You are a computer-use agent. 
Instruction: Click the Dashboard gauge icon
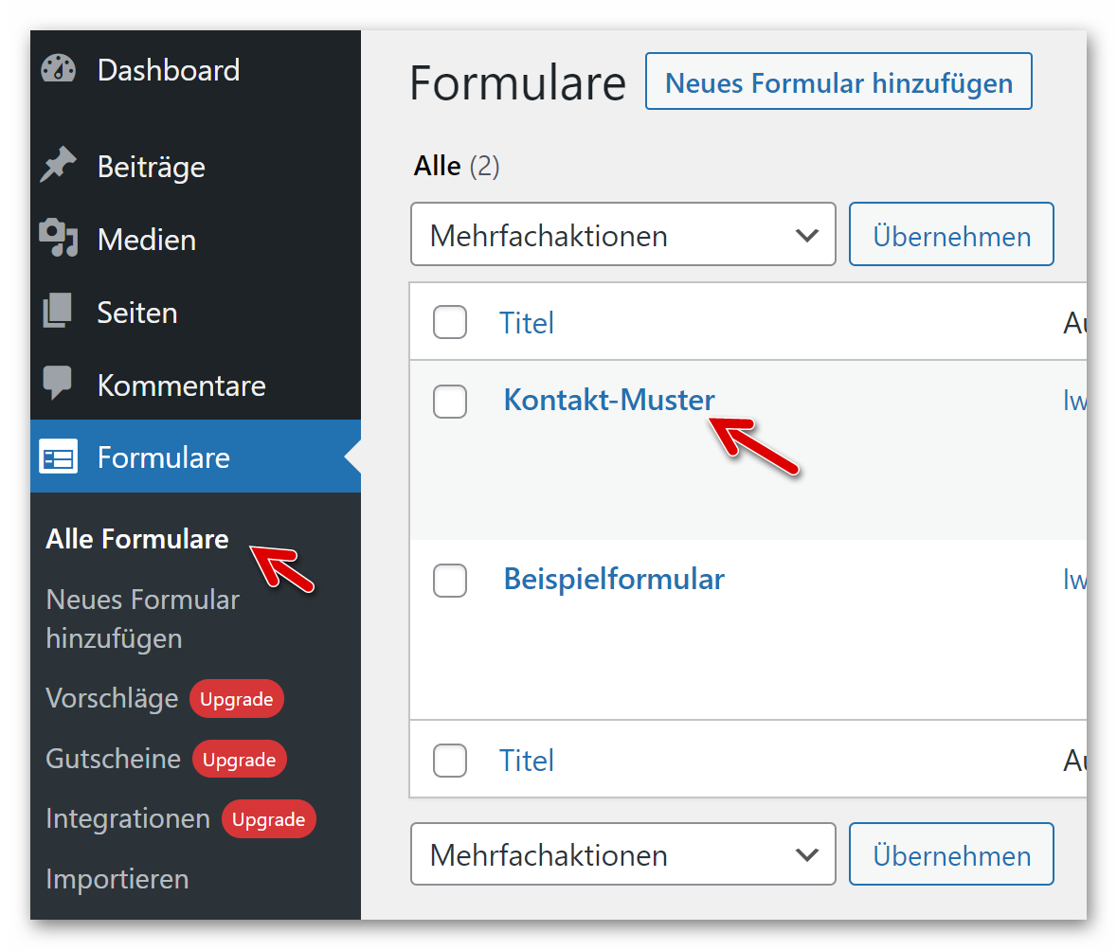(x=58, y=70)
